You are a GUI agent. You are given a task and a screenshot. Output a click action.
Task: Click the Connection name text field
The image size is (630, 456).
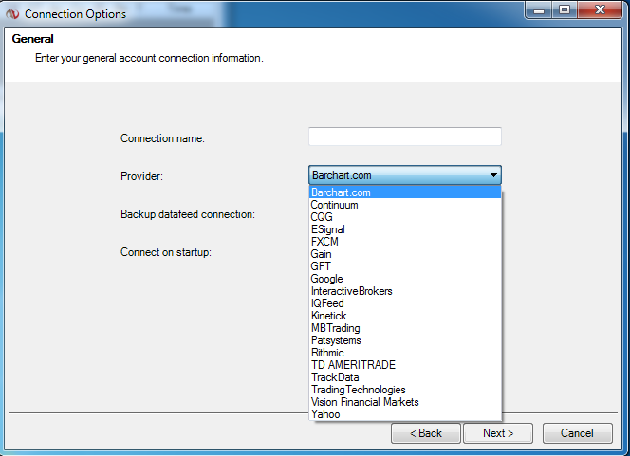pyautogui.click(x=404, y=137)
